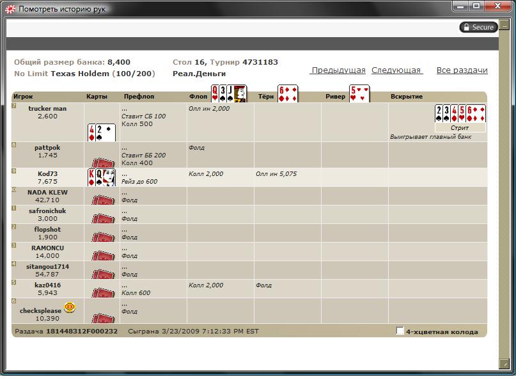Select player name trucker man
516x384 pixels.
click(47, 108)
